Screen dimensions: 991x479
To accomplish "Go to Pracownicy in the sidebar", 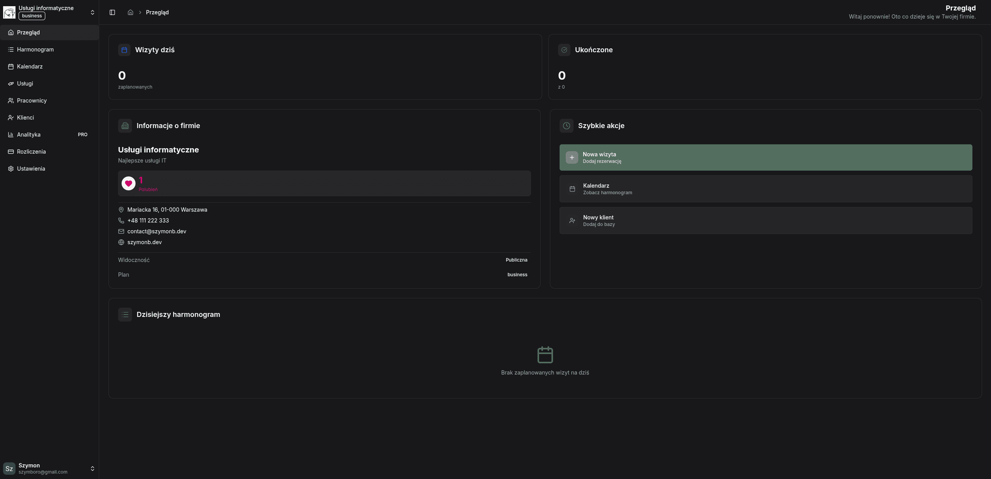I will click(32, 101).
